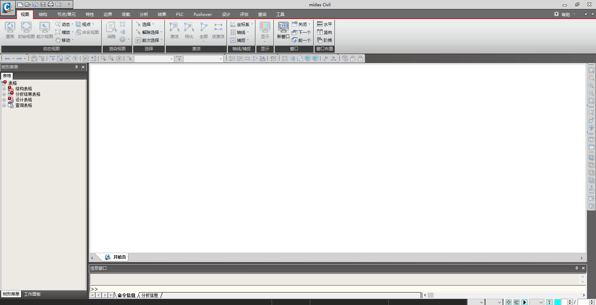596x305 pixels.
Task: Click the 水平 window layout button
Action: 325,24
